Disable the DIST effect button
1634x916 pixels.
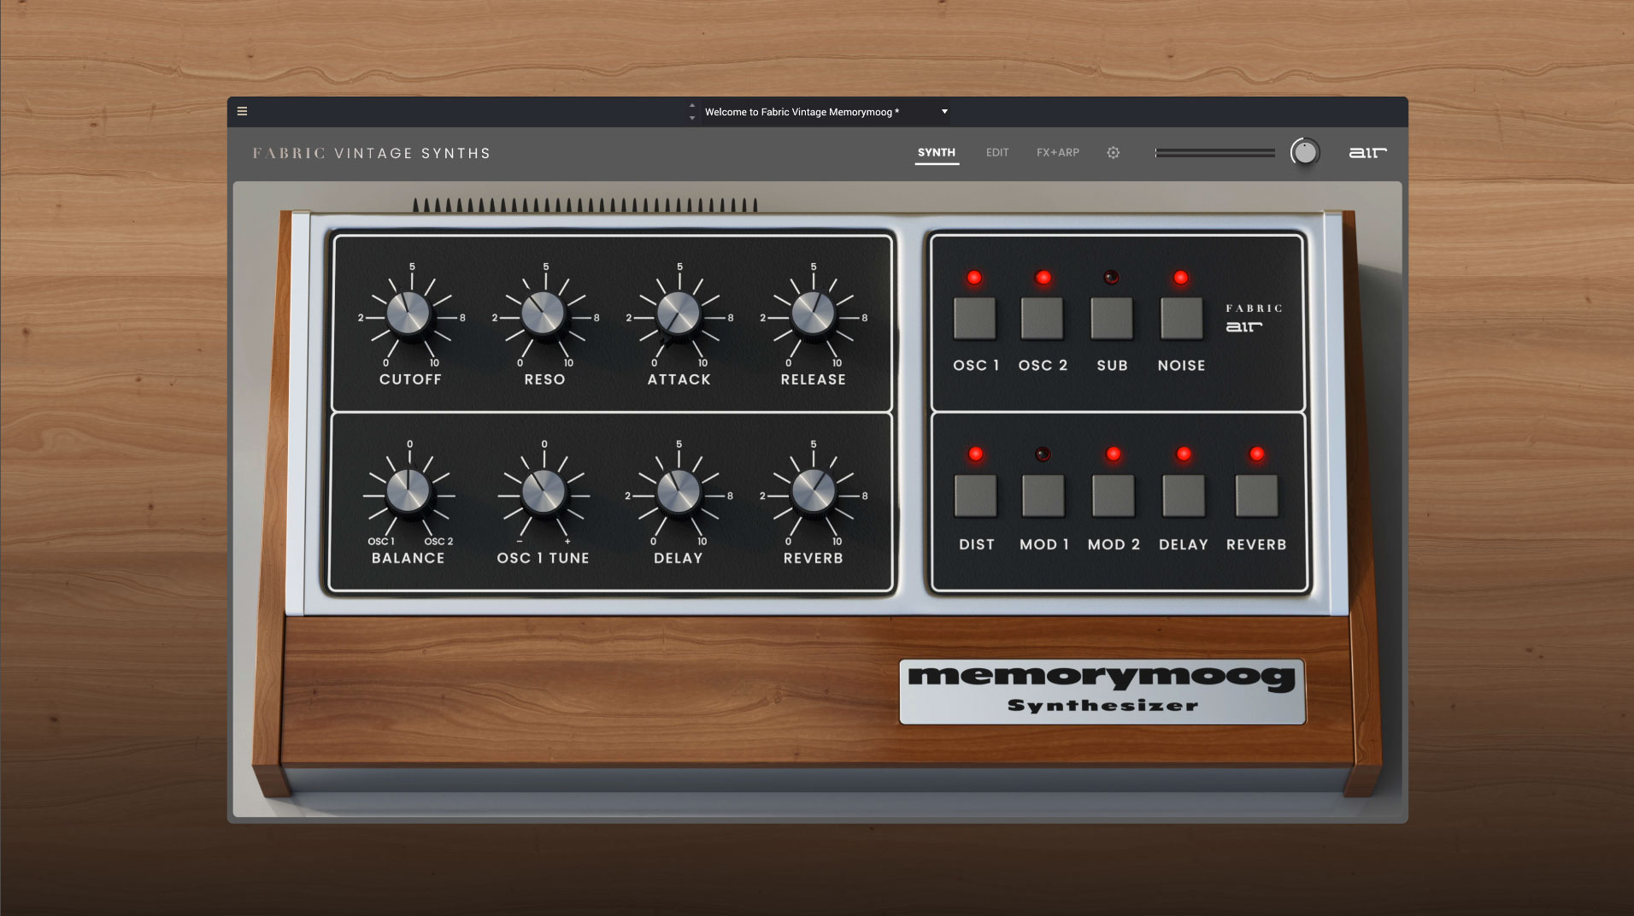(975, 496)
